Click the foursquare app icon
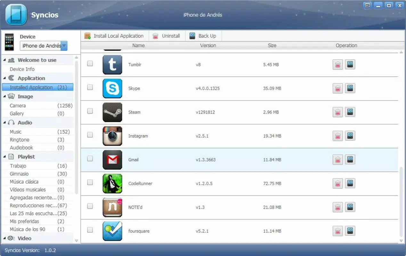Image resolution: width=406 pixels, height=256 pixels. [112, 231]
